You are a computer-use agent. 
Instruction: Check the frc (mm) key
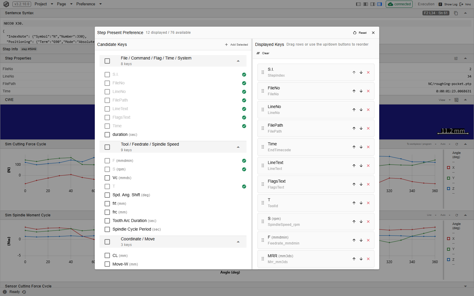click(107, 212)
